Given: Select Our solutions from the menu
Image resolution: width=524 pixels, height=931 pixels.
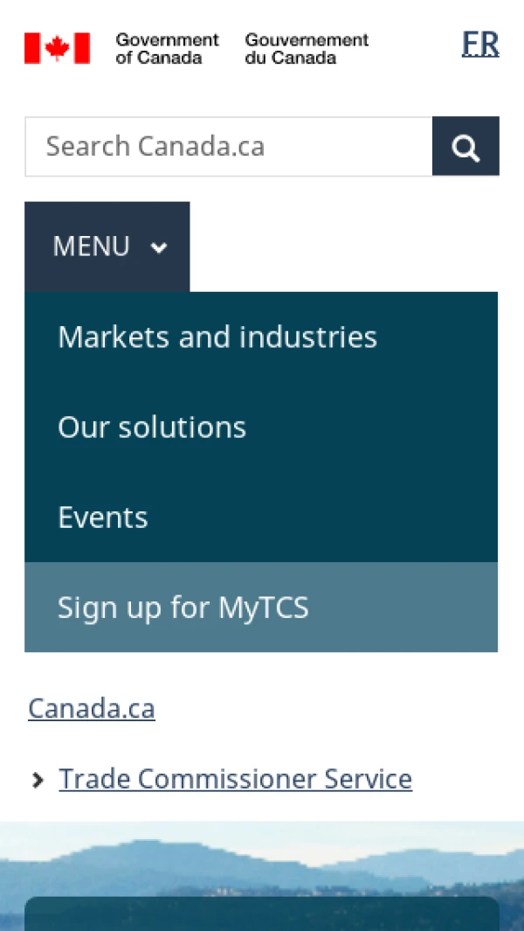Looking at the screenshot, I should click(152, 427).
